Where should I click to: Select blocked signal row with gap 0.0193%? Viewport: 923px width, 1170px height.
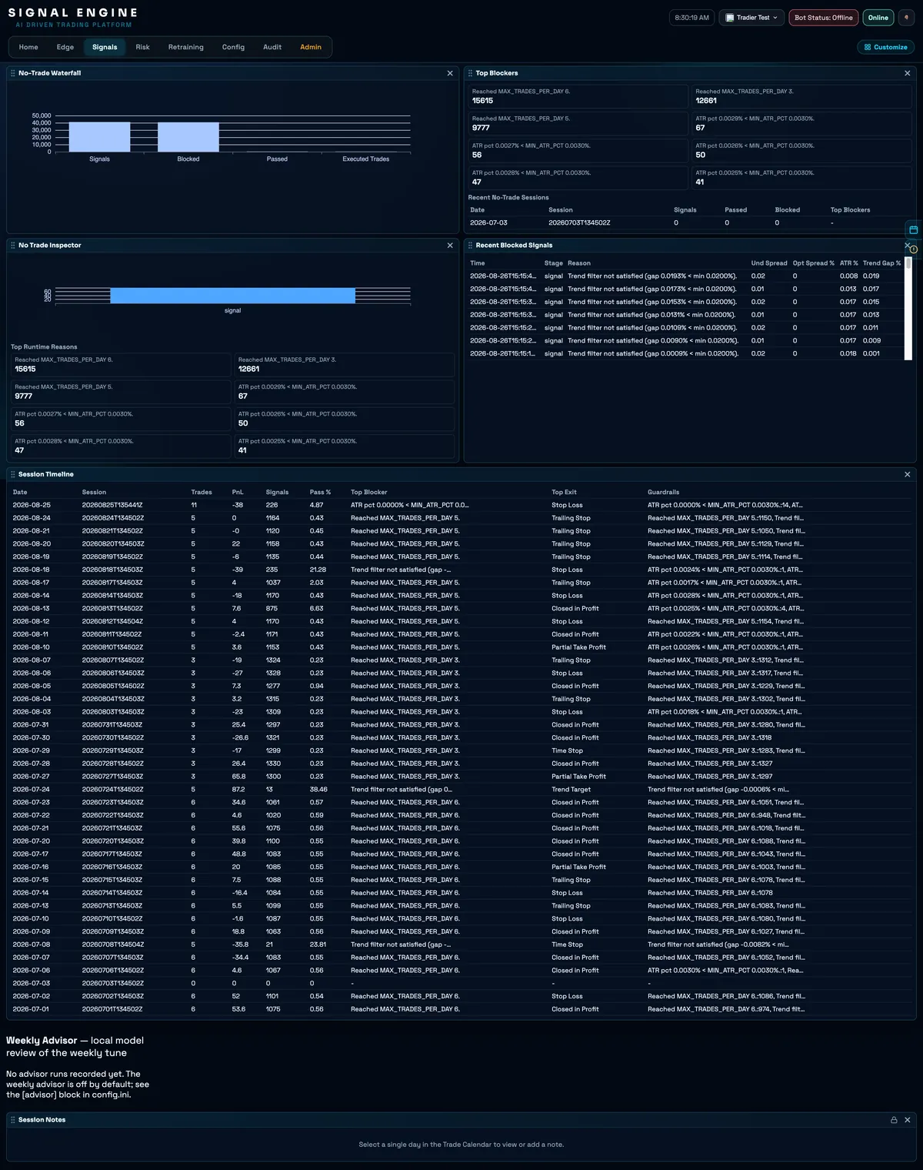tap(686, 276)
